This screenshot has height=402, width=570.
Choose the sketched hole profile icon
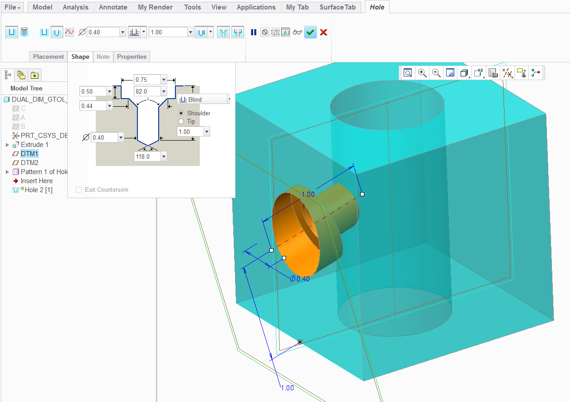(69, 32)
